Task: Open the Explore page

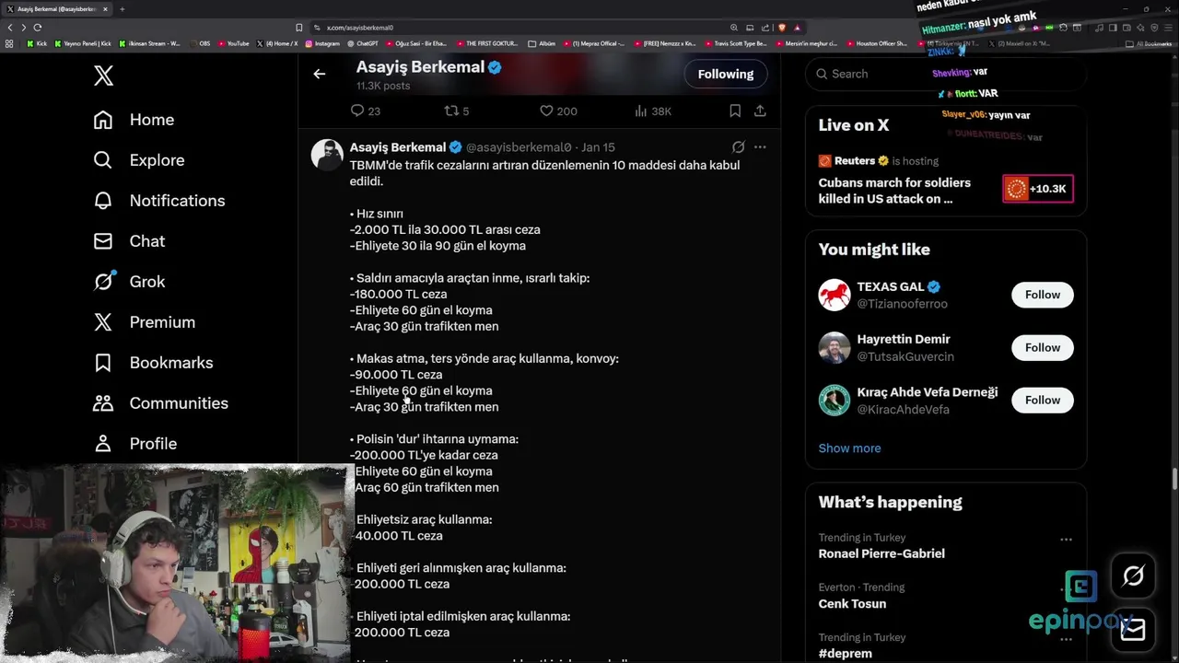Action: coord(139,160)
